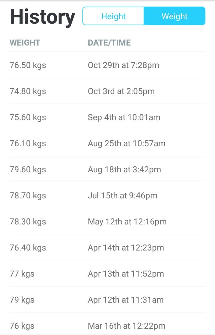The height and width of the screenshot is (335, 215).
Task: Click the 78.70 kgs history row
Action: pyautogui.click(x=107, y=195)
